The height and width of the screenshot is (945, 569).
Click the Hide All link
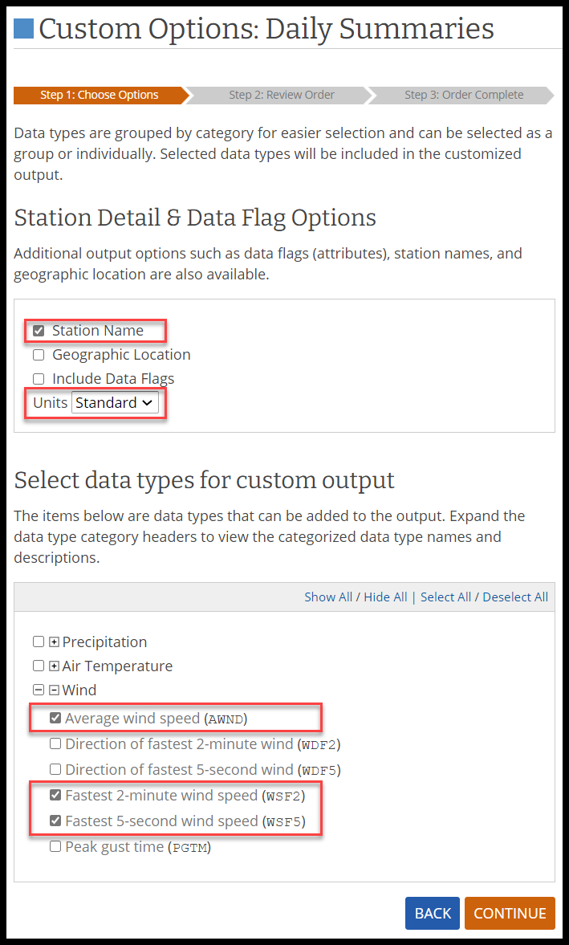(385, 597)
